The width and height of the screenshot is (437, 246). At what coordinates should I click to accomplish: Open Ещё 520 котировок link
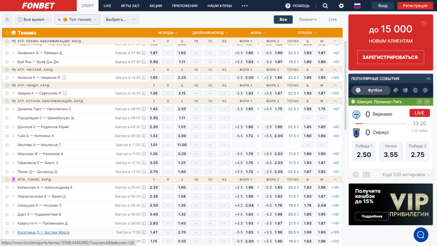pyautogui.click(x=406, y=175)
